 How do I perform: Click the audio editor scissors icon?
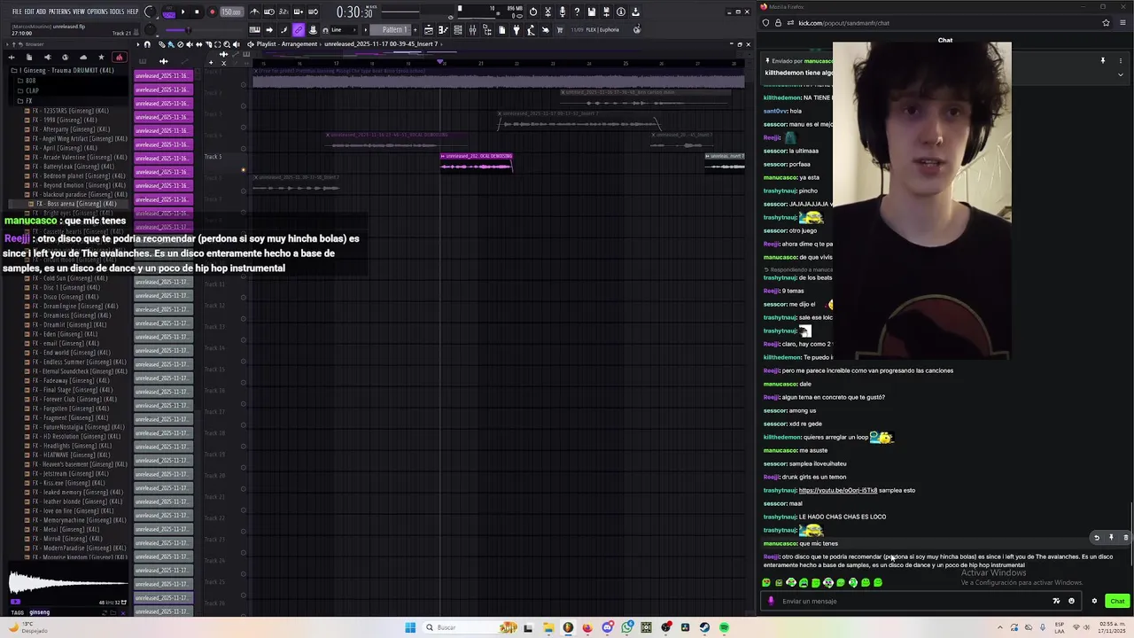548,12
